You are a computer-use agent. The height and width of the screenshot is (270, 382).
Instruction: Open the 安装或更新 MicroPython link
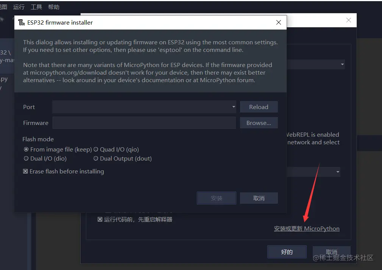click(307, 229)
